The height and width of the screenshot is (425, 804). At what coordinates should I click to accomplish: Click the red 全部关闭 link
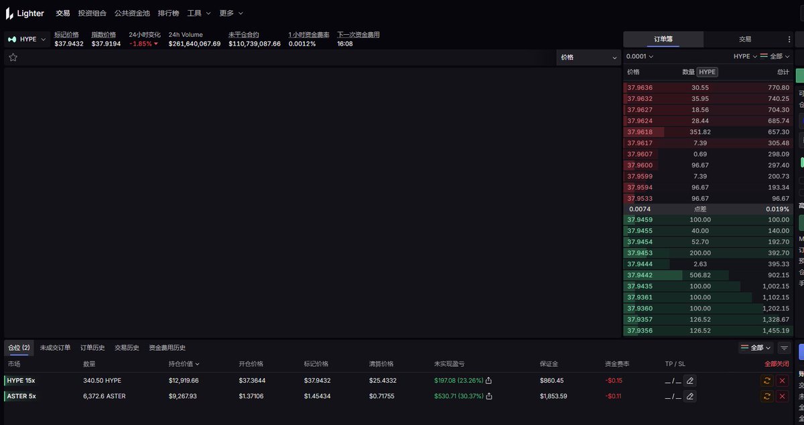click(x=777, y=364)
